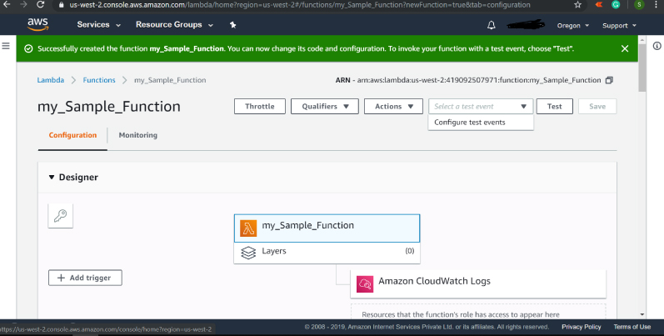Click the AWS logo home icon
The image size is (664, 336).
(x=37, y=24)
